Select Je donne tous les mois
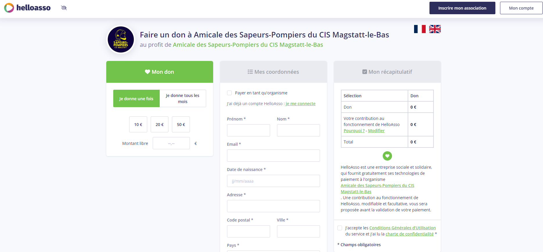543x252 pixels. [x=183, y=98]
